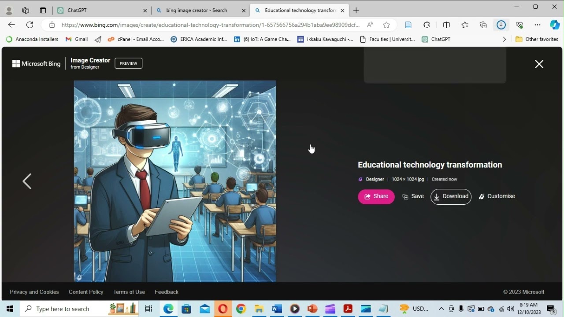The height and width of the screenshot is (317, 564).
Task: Open the Workspaces icon
Action: click(26, 10)
